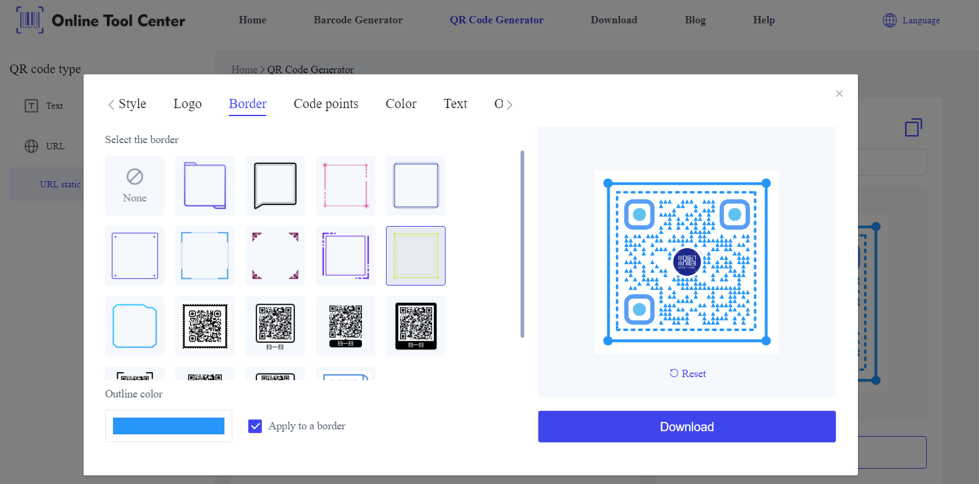Open Barcode Generator page

tap(358, 20)
